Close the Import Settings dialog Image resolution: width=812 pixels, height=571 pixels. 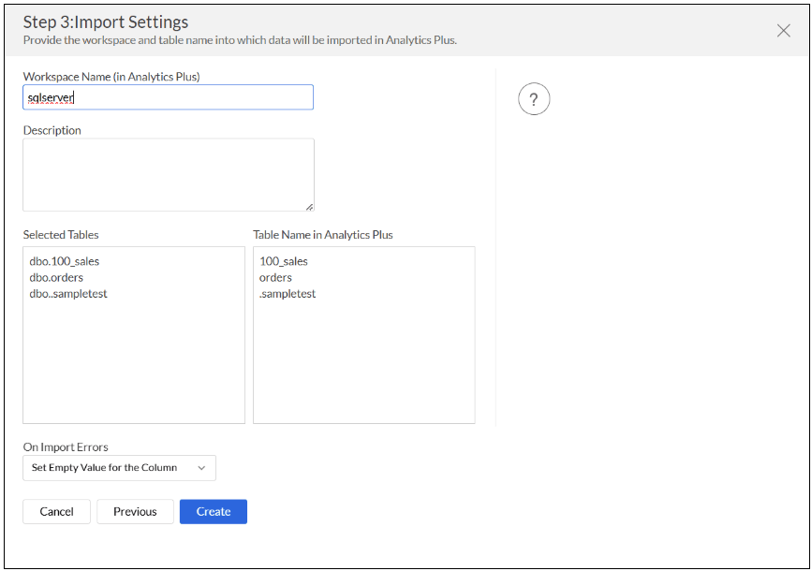coord(783,31)
